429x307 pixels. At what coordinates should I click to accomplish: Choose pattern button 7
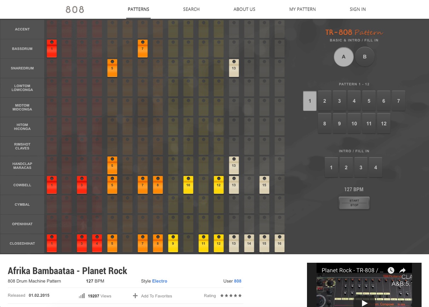click(x=399, y=101)
